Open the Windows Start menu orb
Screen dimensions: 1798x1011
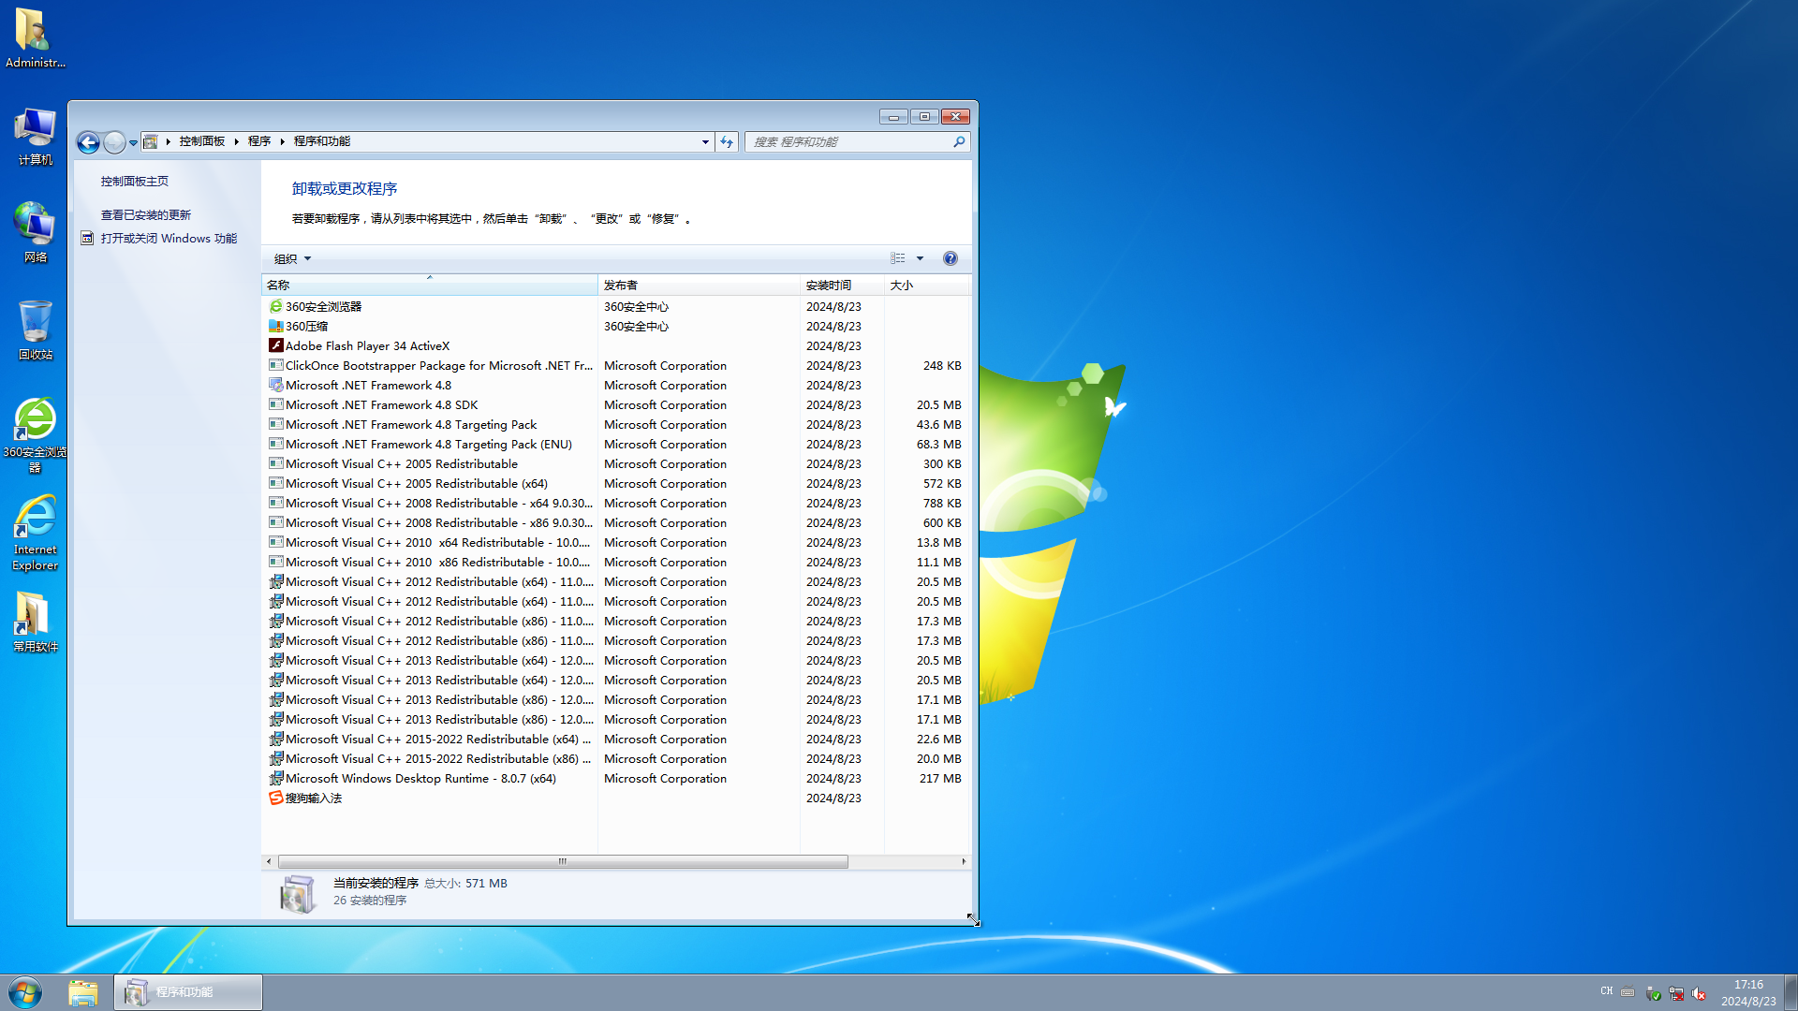click(25, 992)
